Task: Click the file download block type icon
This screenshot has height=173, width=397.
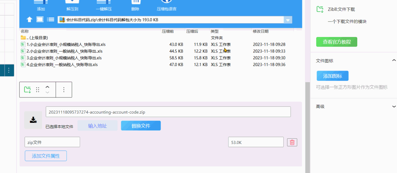Action: click(x=27, y=89)
